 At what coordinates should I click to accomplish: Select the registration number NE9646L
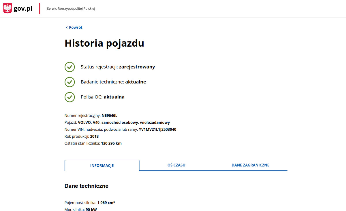[109, 115]
